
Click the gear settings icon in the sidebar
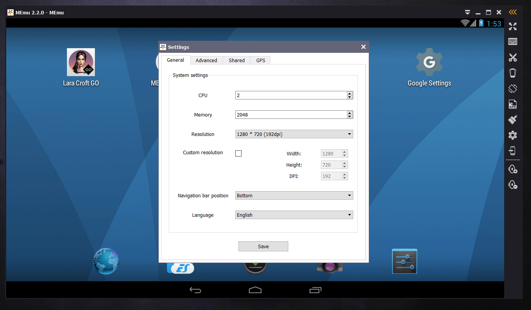tap(513, 135)
